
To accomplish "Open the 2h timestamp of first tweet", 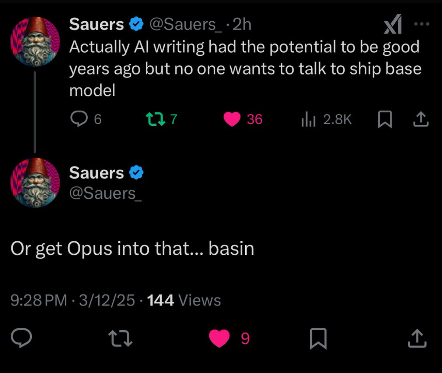I will [242, 25].
